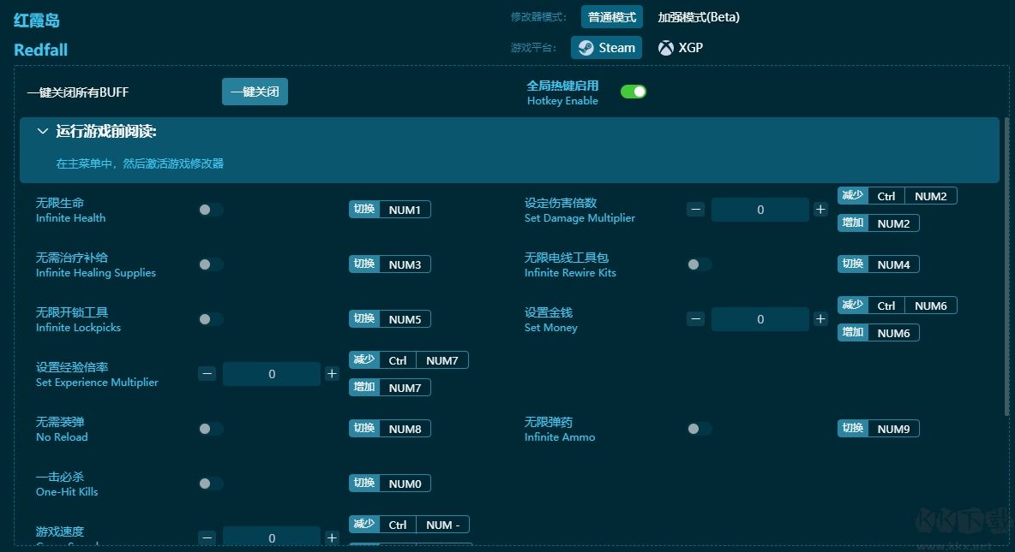1015x552 pixels.
Task: Enable Infinite Health toggle
Action: point(211,210)
